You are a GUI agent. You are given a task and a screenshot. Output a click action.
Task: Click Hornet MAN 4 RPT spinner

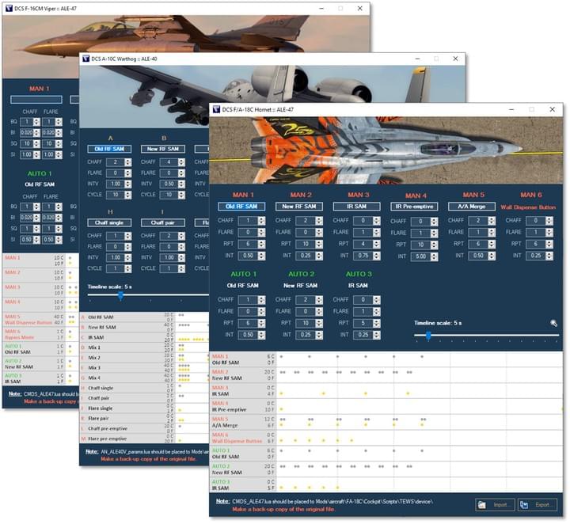424,245
